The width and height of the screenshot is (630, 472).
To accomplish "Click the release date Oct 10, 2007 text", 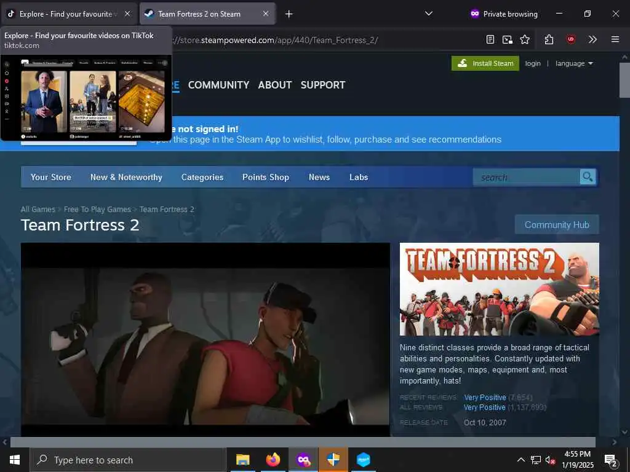I will [485, 423].
